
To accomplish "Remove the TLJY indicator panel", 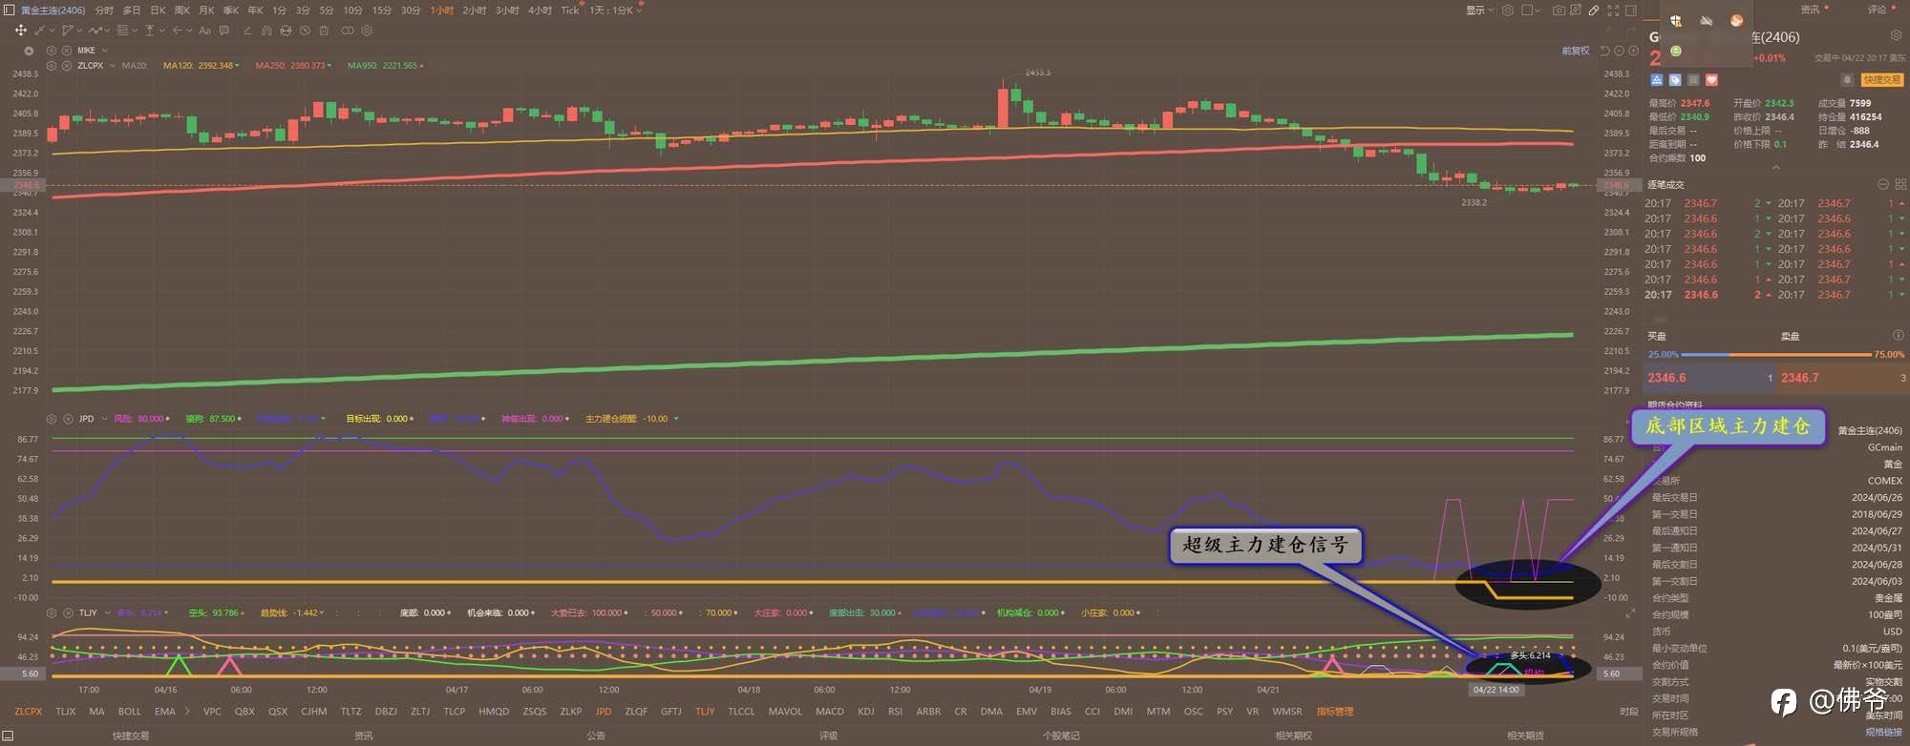I will (x=68, y=612).
